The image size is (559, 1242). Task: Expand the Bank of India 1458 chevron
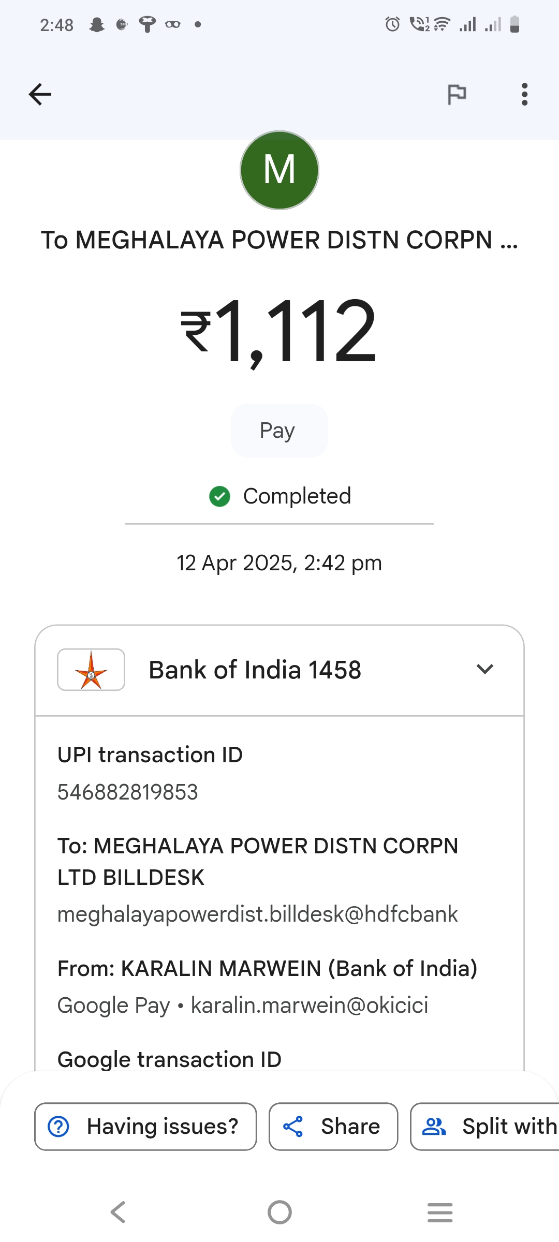pos(484,669)
